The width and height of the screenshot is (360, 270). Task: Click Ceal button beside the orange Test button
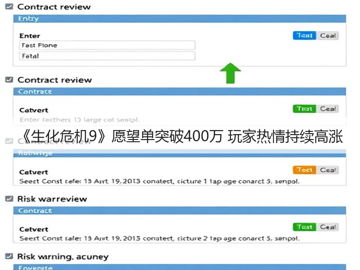328,170
